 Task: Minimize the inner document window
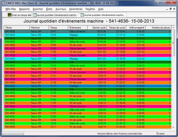(x=167, y=9)
